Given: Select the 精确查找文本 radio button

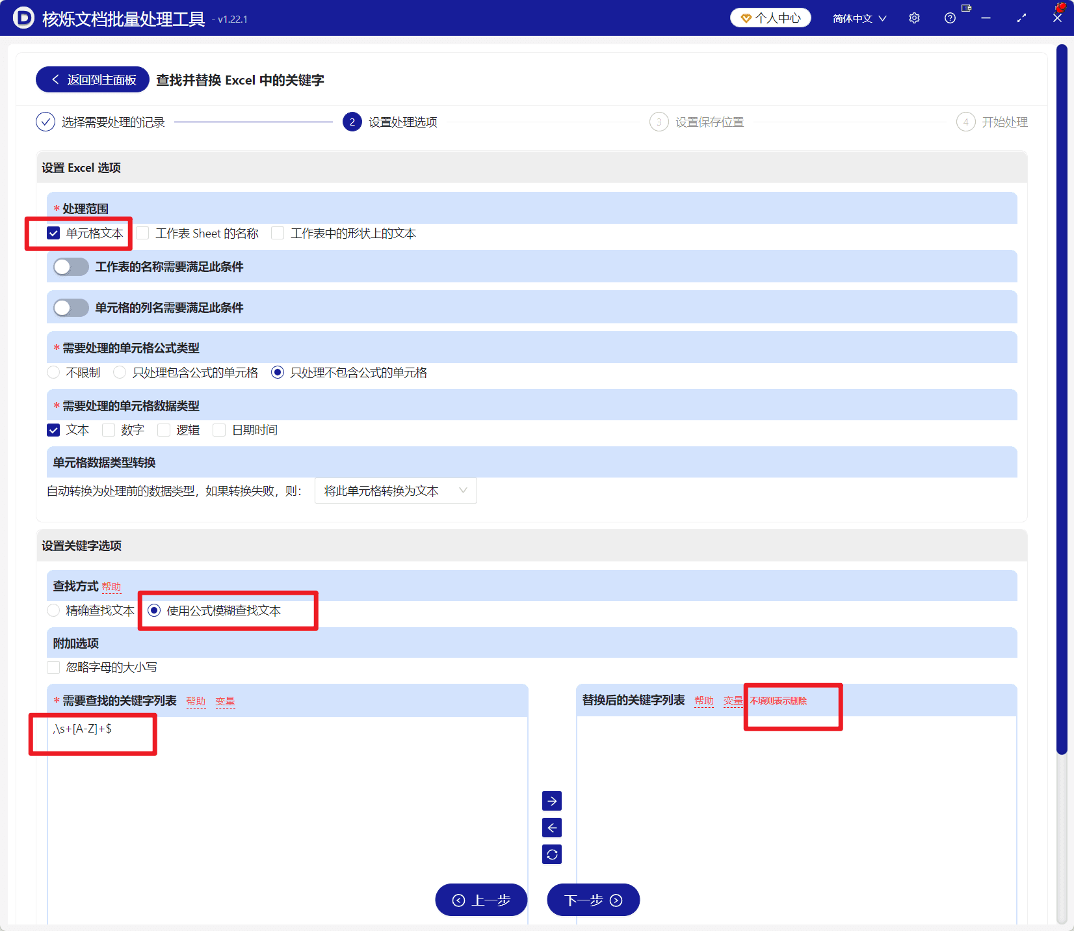Looking at the screenshot, I should (53, 610).
